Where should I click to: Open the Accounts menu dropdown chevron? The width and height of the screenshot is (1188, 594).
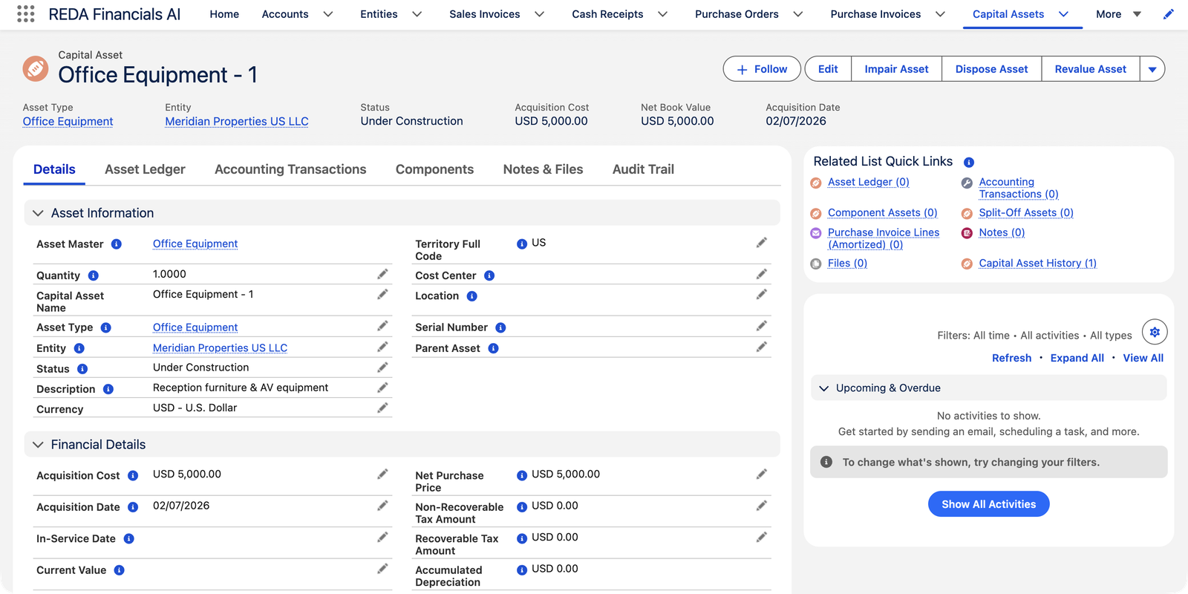pyautogui.click(x=328, y=14)
